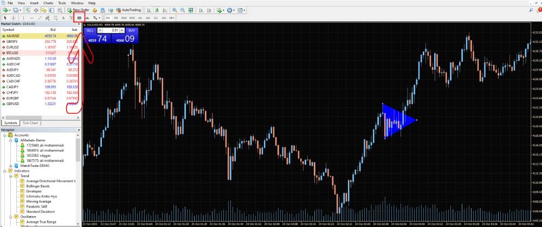The image size is (542, 227).
Task: Open the Charts menu
Action: [48, 3]
